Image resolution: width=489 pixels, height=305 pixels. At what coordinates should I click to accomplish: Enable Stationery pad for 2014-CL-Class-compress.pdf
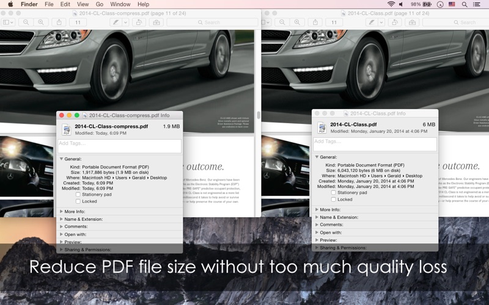[x=78, y=195]
